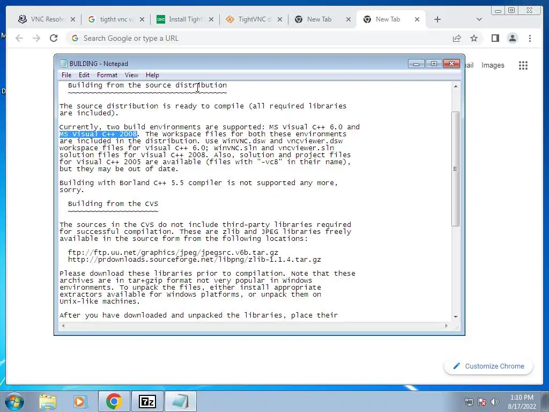Close the BUILDING Notepad window
The image size is (549, 412).
coord(451,64)
